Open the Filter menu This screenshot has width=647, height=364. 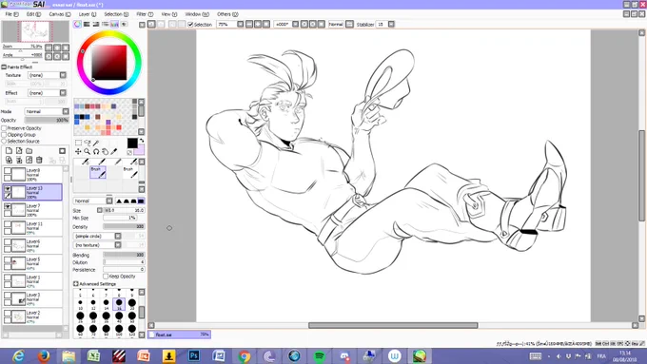pos(145,14)
